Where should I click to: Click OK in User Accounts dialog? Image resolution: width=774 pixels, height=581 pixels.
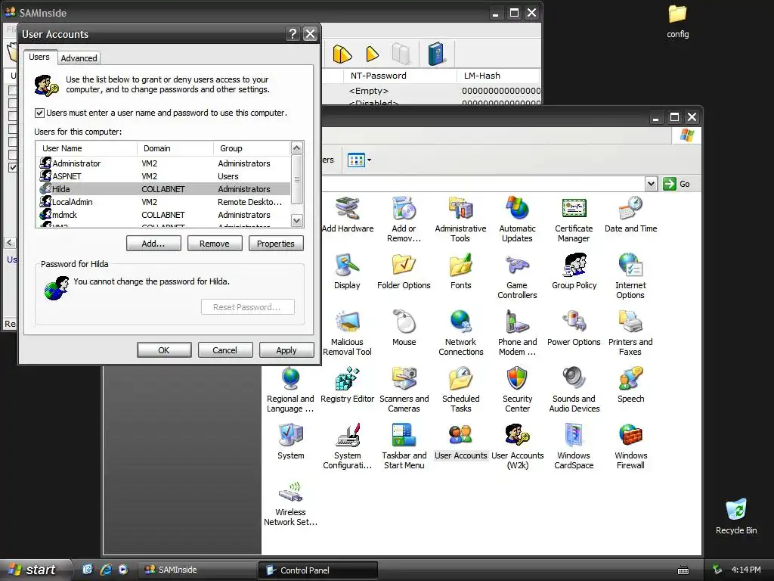[x=164, y=350]
